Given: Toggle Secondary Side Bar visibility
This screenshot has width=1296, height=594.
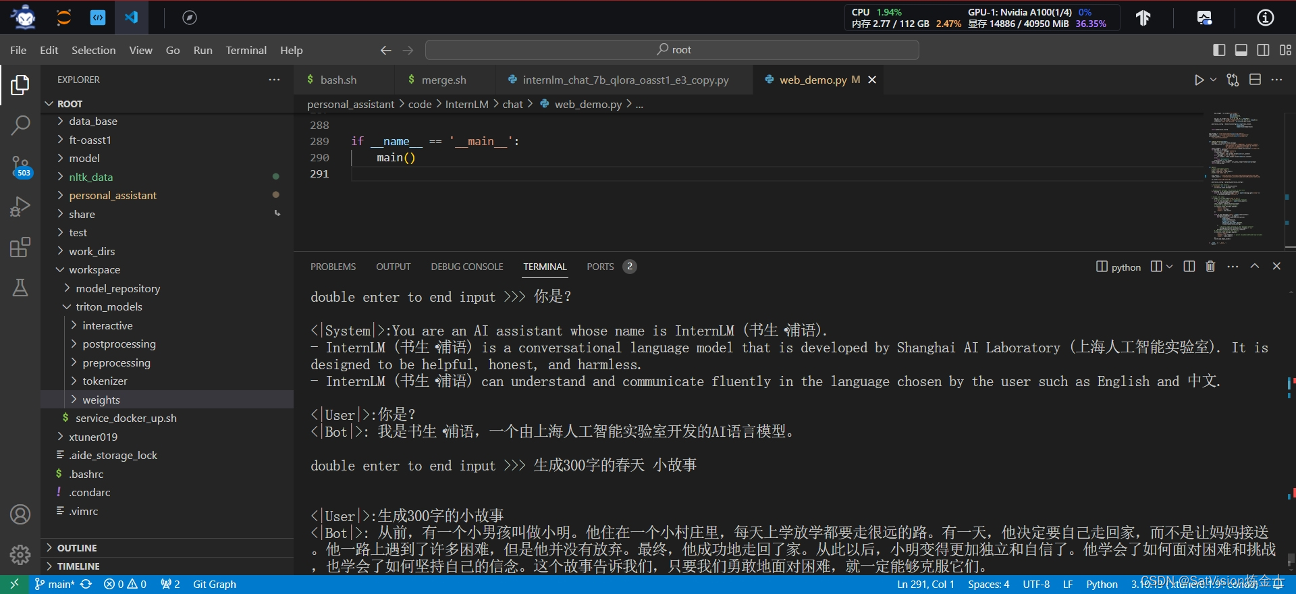Looking at the screenshot, I should pyautogui.click(x=1263, y=50).
